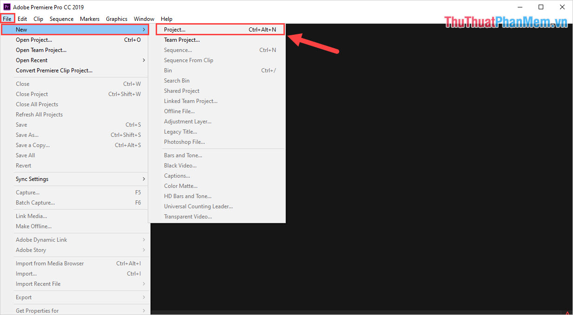Click the Capture... entry

coord(75,193)
